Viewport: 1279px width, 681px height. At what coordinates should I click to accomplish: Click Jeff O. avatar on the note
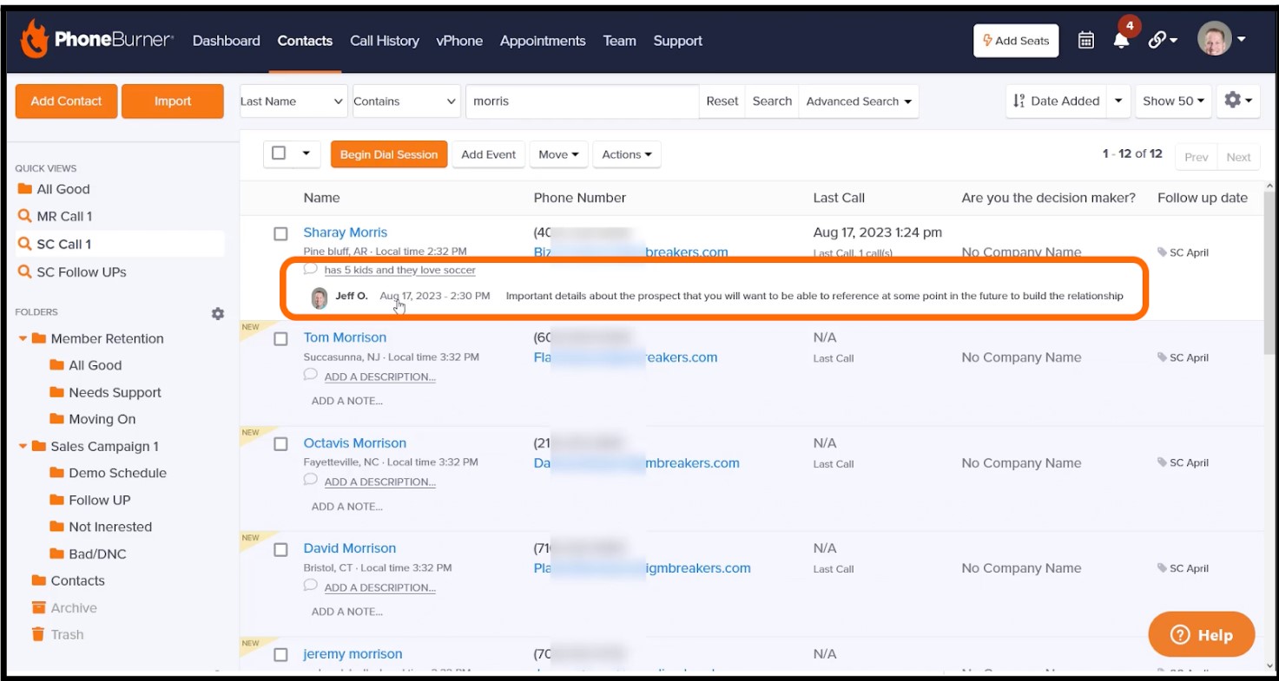320,298
